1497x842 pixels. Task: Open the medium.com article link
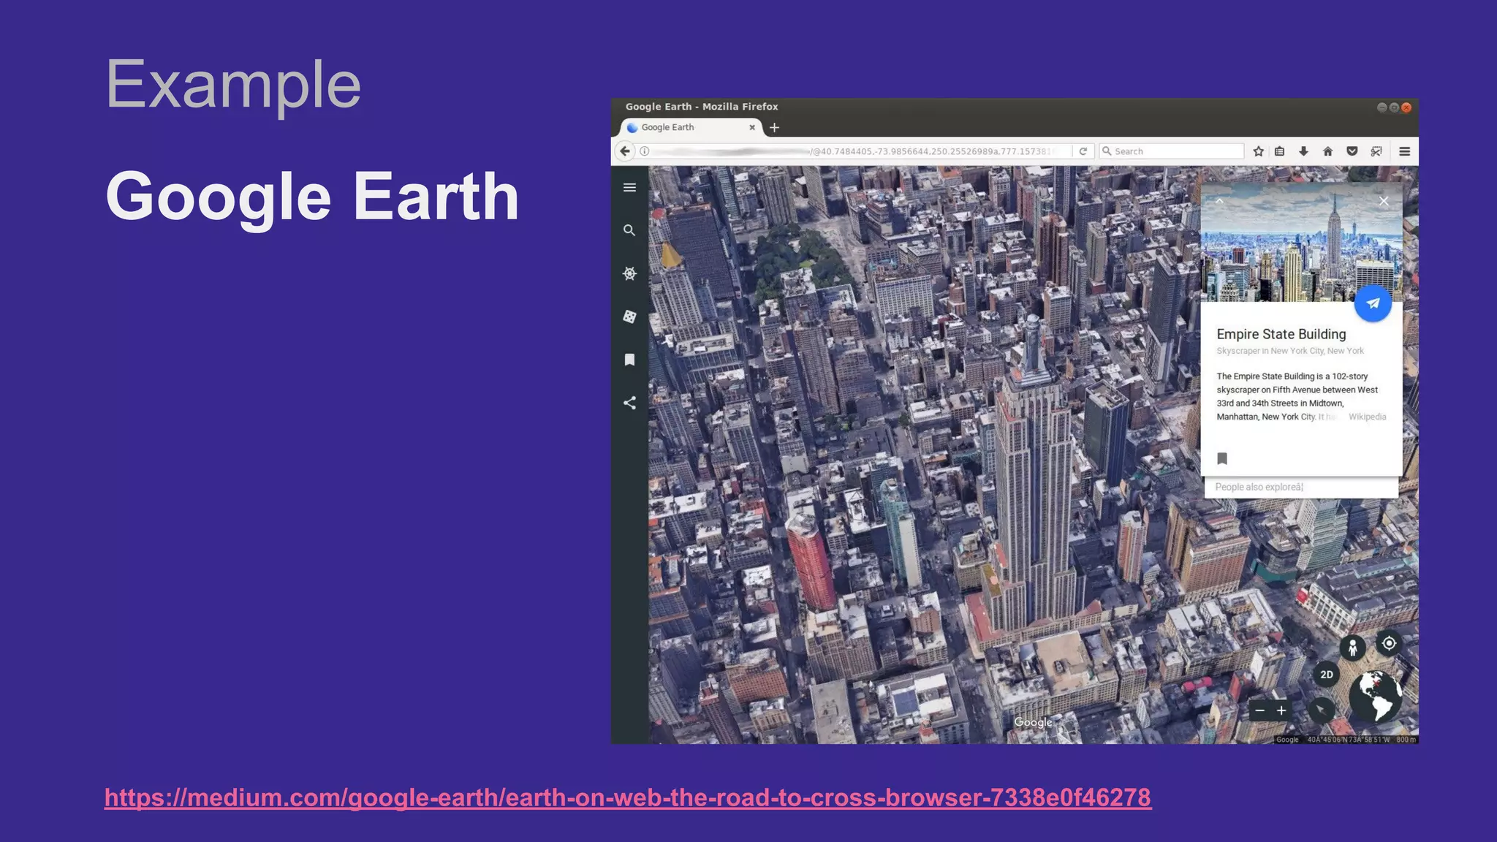[628, 797]
